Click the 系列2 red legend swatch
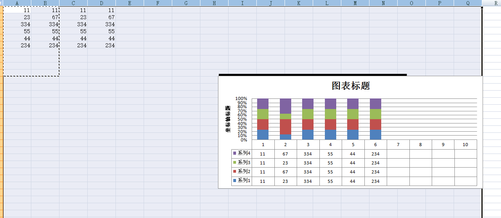Image resolution: width=501 pixels, height=218 pixels. point(234,171)
